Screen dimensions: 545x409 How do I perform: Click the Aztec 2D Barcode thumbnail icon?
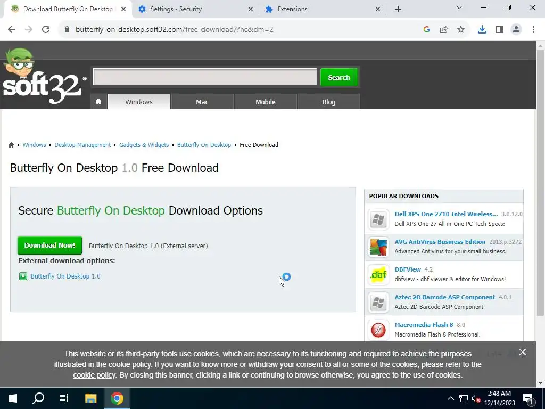pos(378,302)
